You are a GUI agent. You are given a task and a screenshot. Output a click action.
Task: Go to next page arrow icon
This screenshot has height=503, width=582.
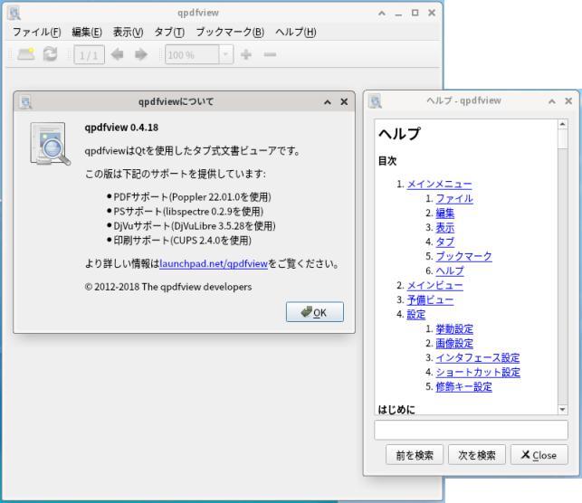[x=141, y=54]
